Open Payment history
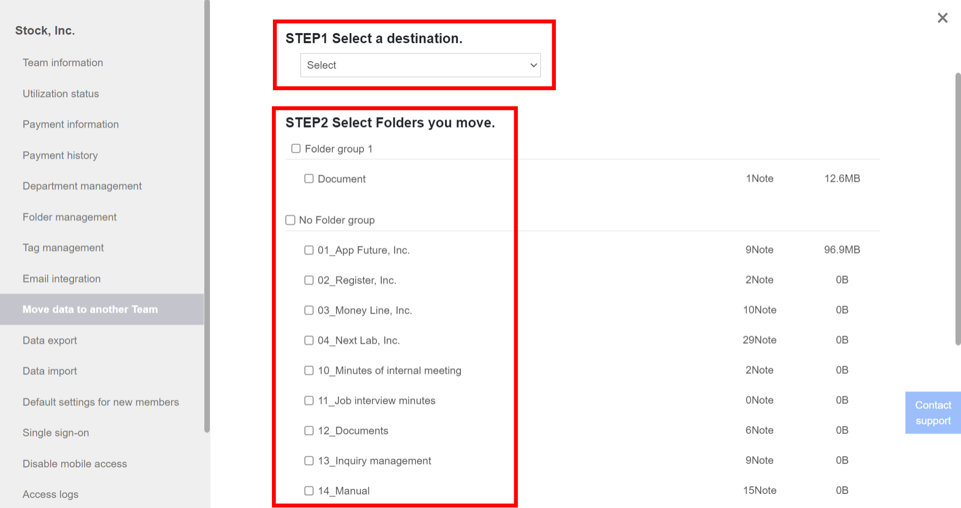The height and width of the screenshot is (508, 961). click(60, 155)
